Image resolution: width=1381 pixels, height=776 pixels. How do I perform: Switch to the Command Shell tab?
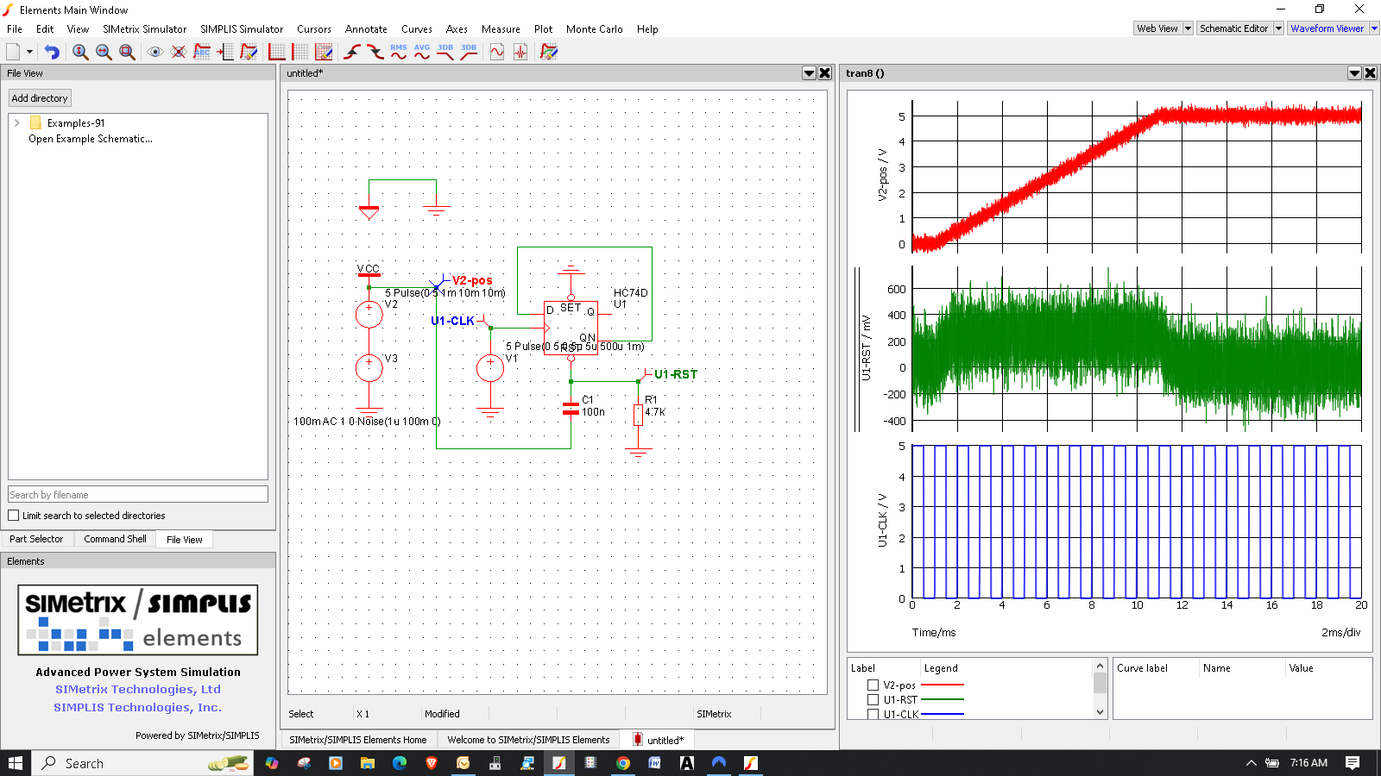tap(115, 539)
